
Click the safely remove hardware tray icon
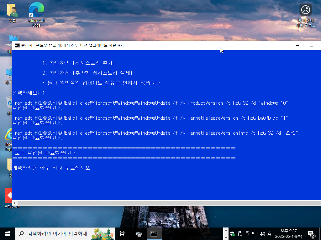tap(240, 234)
